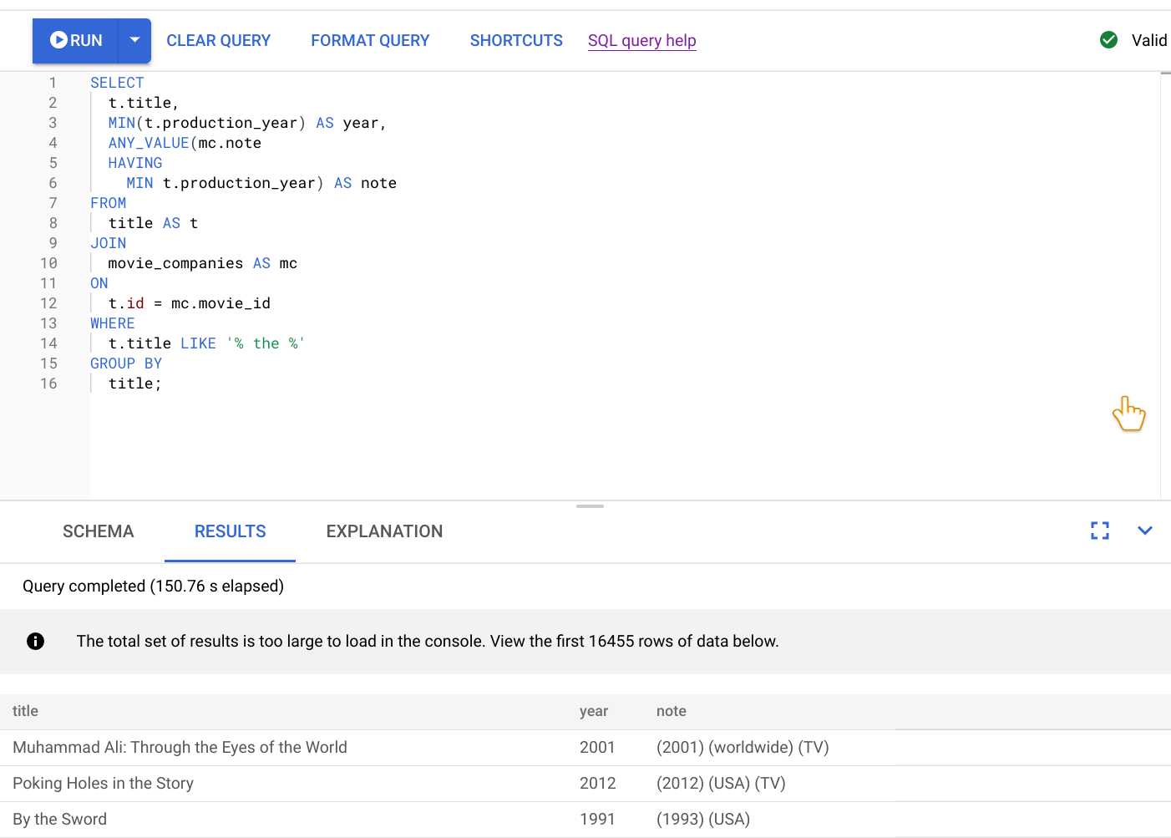This screenshot has width=1171, height=838.
Task: Open the RUN button dropdown arrow
Action: [134, 38]
